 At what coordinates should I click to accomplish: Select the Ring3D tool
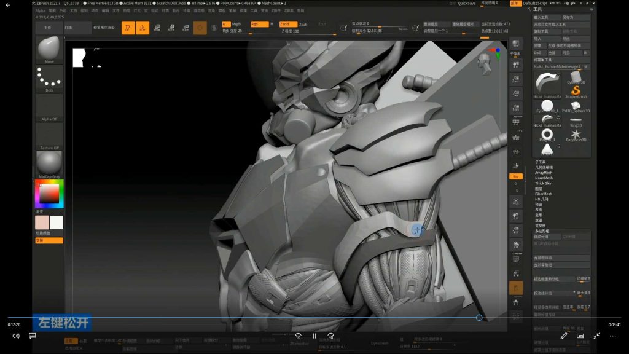pos(576,120)
